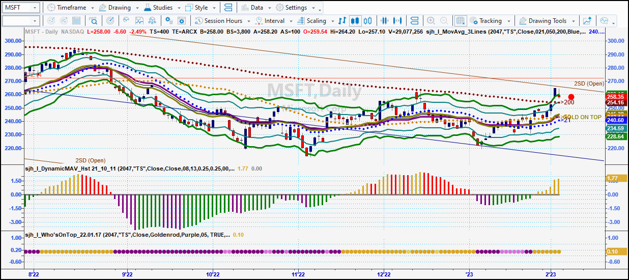This screenshot has height=280, width=629.
Task: Click the expand bar spacing icon
Action: (398, 21)
